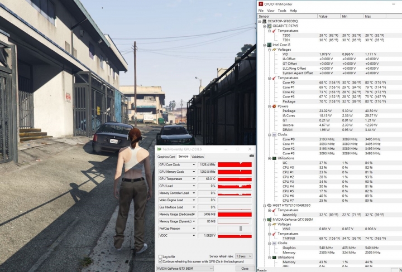Open the Tools menu in HWMonitor
This screenshot has width=402, height=272.
click(282, 11)
